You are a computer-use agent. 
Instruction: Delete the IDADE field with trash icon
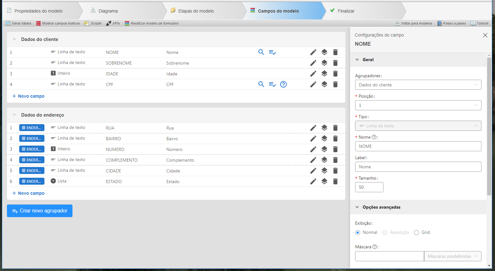click(335, 74)
